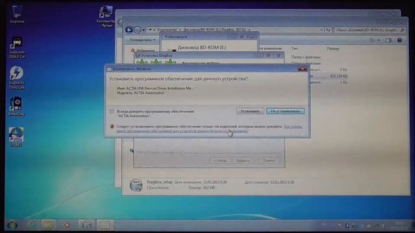415x233 pixels.
Task: Click the Не устанавливать (Don't install) button
Action: 285,111
